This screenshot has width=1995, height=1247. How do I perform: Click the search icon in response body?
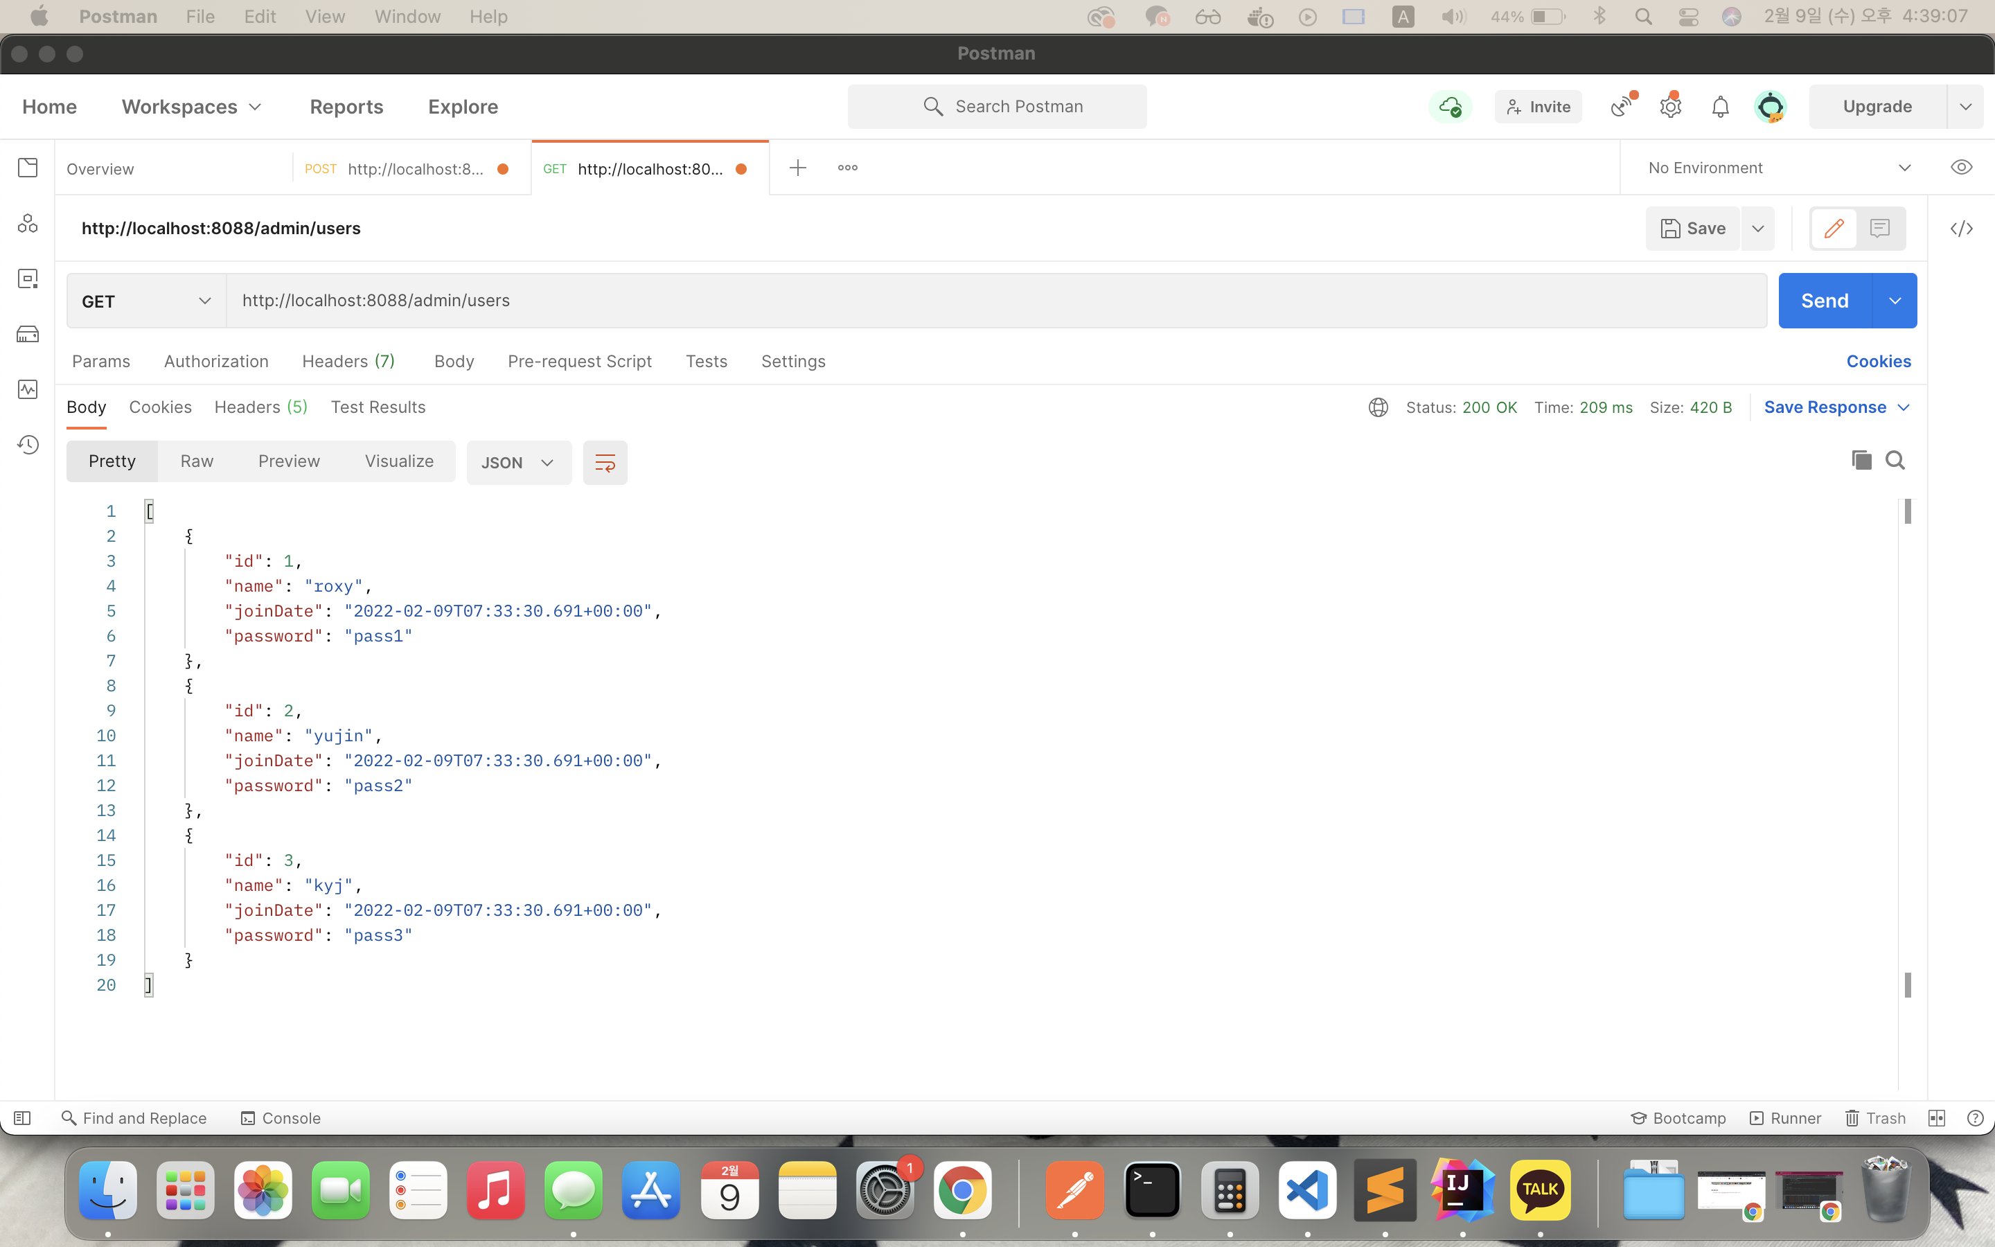pos(1895,460)
